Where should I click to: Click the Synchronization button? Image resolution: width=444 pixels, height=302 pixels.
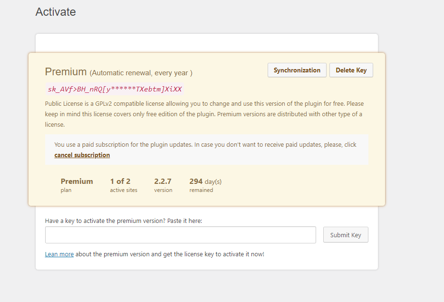297,70
